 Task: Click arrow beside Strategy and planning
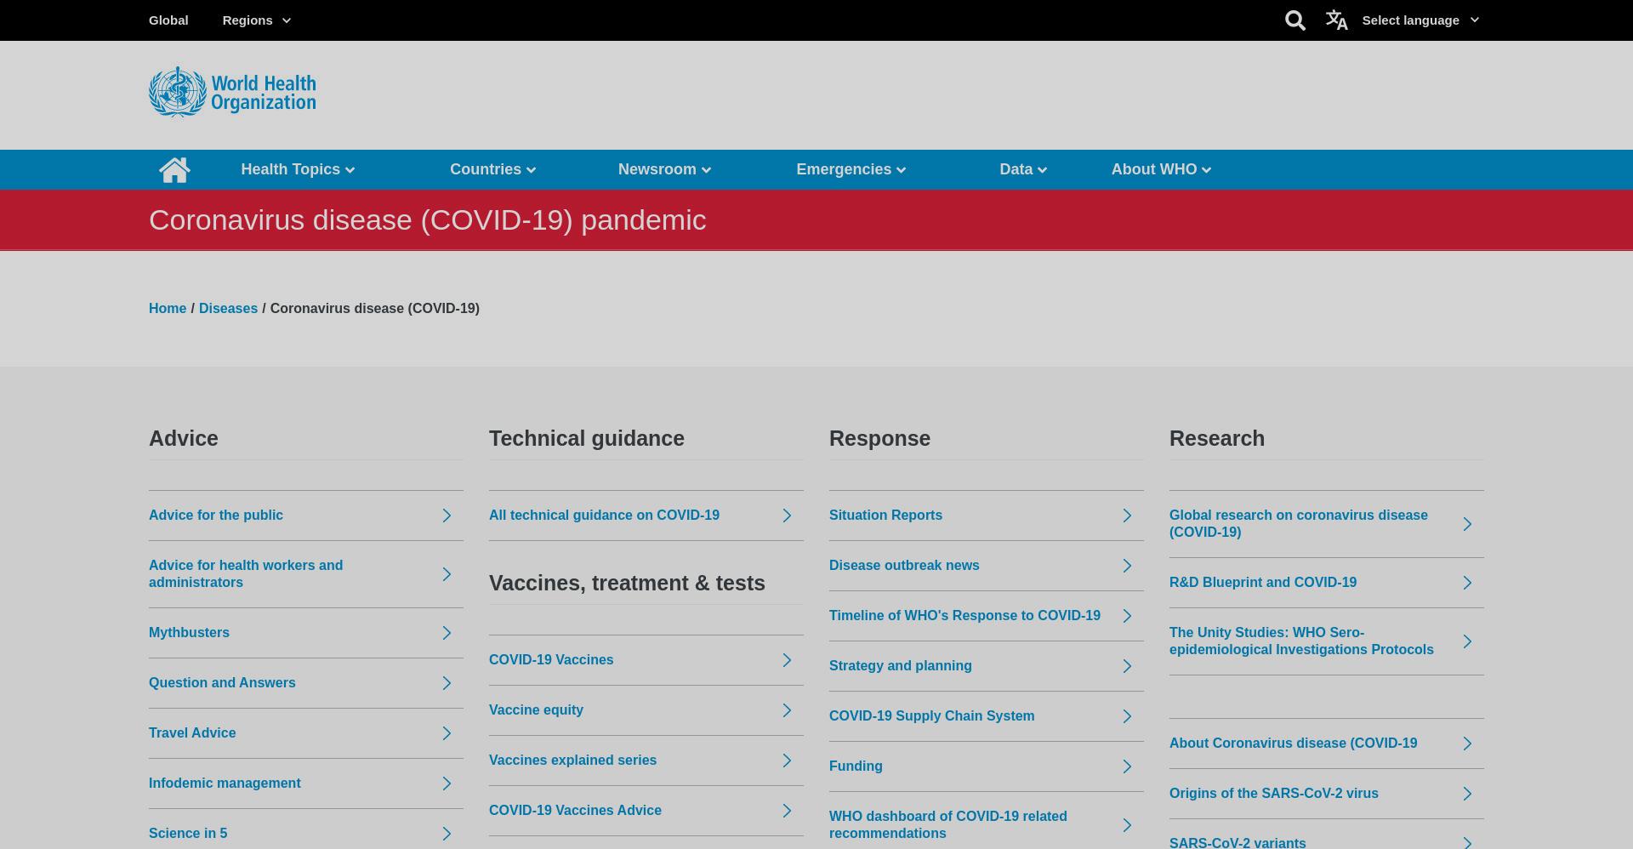click(1127, 666)
